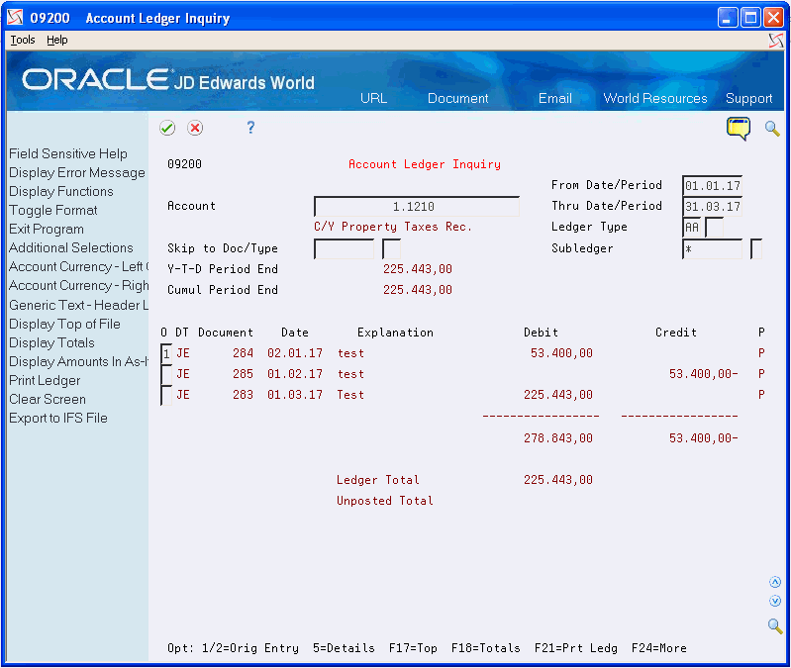Open the Help menu
Screen dimensions: 791x668
tap(57, 40)
